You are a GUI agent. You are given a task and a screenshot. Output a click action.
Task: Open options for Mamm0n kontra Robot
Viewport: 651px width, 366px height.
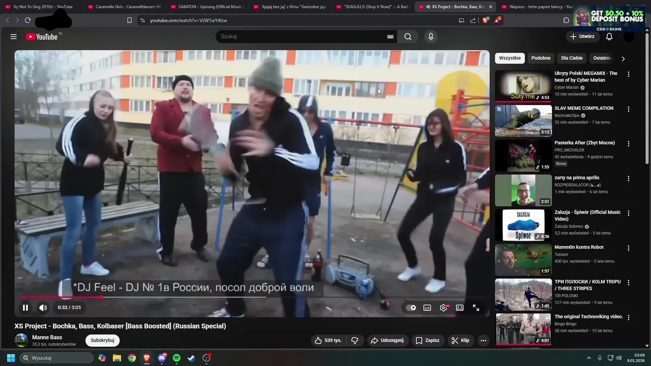click(629, 248)
